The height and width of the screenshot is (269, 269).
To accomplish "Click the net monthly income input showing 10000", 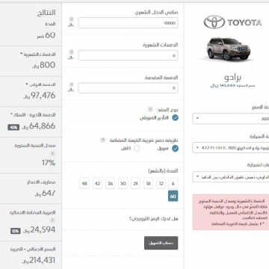I will (x=128, y=23).
